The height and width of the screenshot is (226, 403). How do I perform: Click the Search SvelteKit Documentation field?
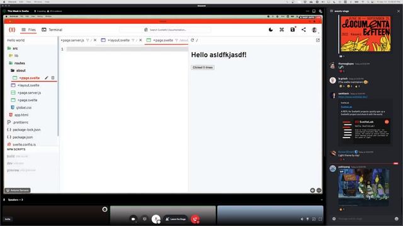(165, 30)
